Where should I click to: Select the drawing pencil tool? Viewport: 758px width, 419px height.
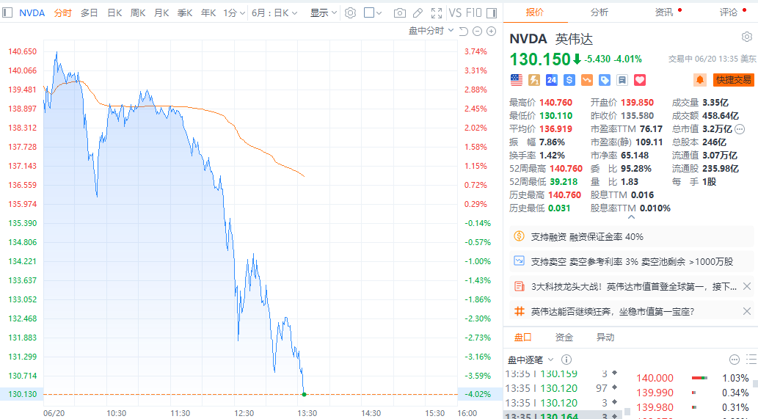[418, 13]
